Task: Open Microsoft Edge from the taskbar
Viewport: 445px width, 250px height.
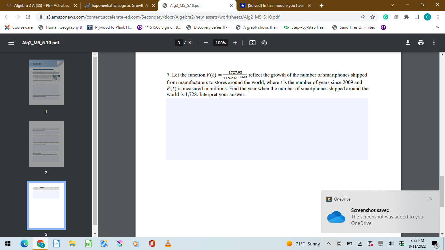Action: tap(24, 243)
